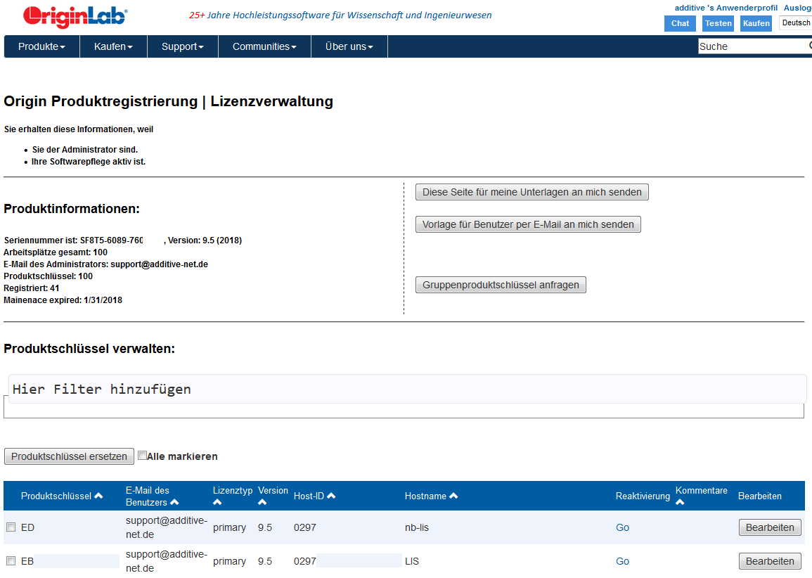Open the Deutsch language selector
The width and height of the screenshot is (812, 578).
coord(796,23)
